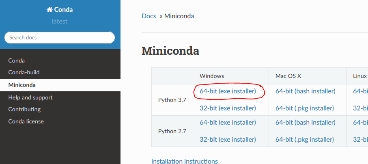
Task: Open Conda license in sidebar
Action: (x=26, y=121)
